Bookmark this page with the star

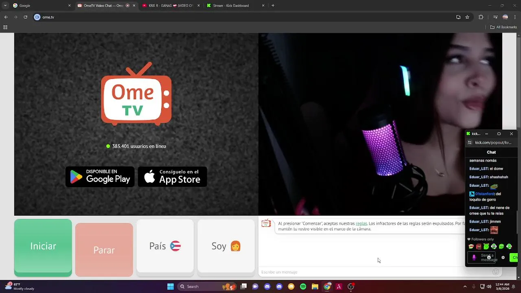tap(467, 17)
